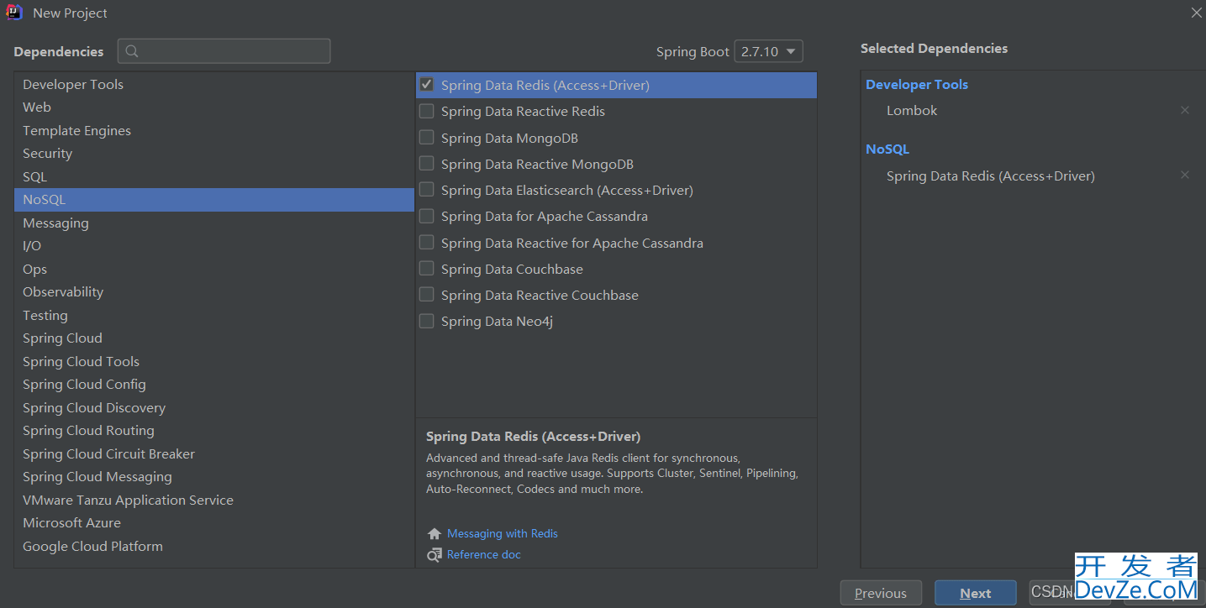1206x608 pixels.
Task: Open Messaging with Redis guide link
Action: pos(503,534)
